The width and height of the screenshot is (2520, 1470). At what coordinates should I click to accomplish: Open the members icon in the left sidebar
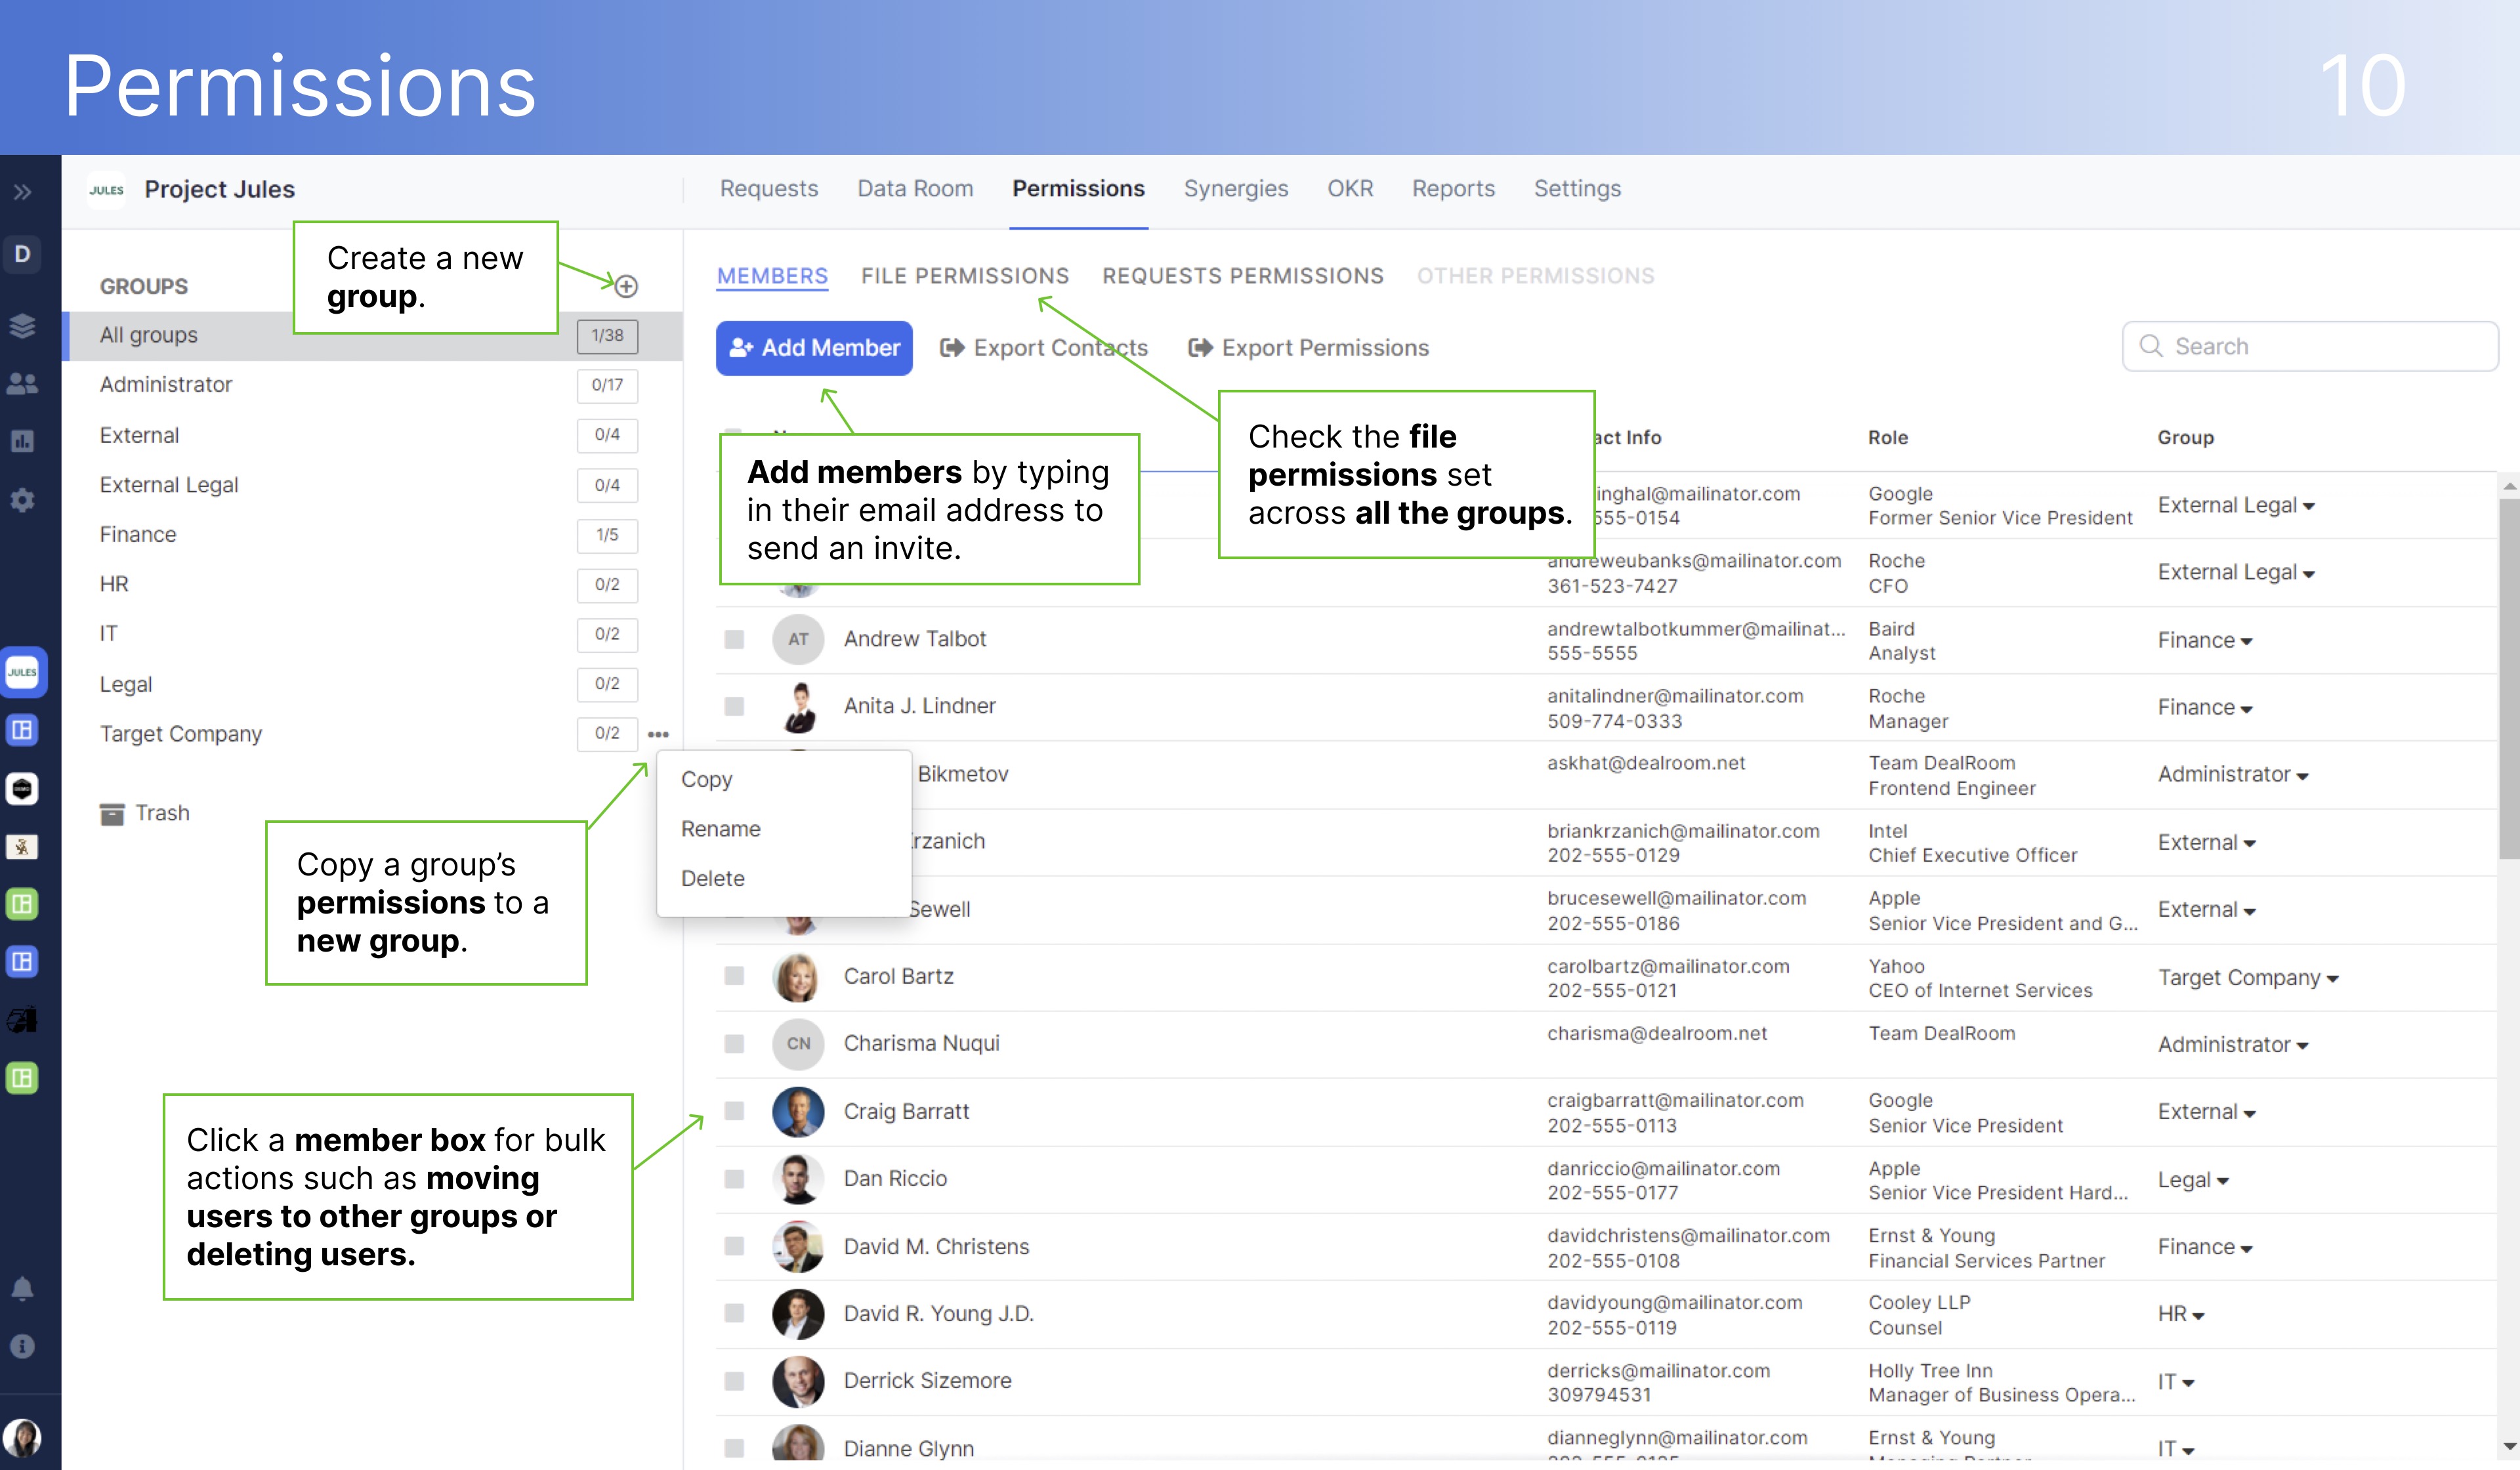click(23, 383)
